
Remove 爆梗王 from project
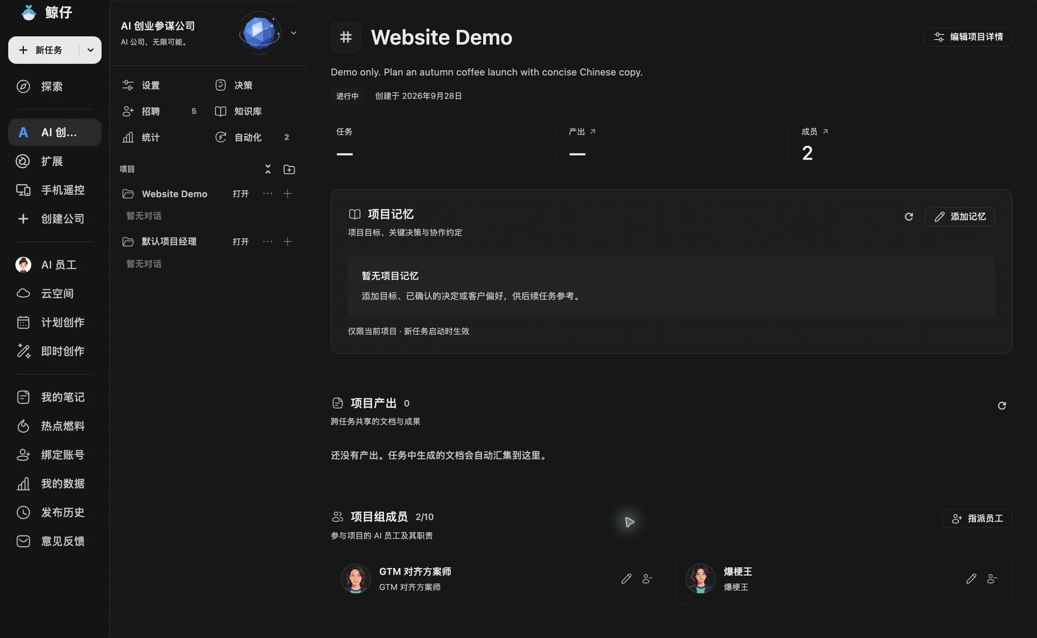coord(992,579)
